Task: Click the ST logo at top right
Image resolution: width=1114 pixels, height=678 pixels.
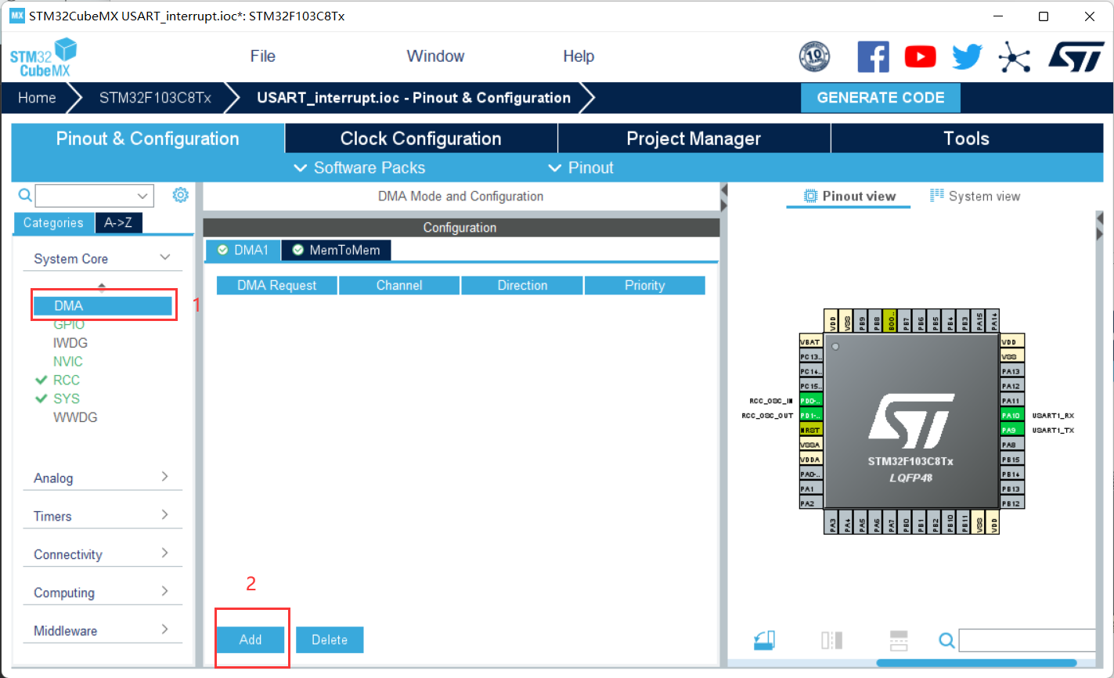Action: point(1076,56)
